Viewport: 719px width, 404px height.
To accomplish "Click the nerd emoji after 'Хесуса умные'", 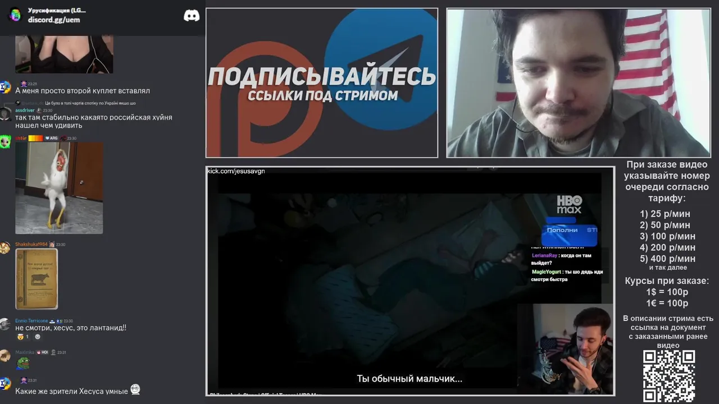I will click(x=135, y=389).
